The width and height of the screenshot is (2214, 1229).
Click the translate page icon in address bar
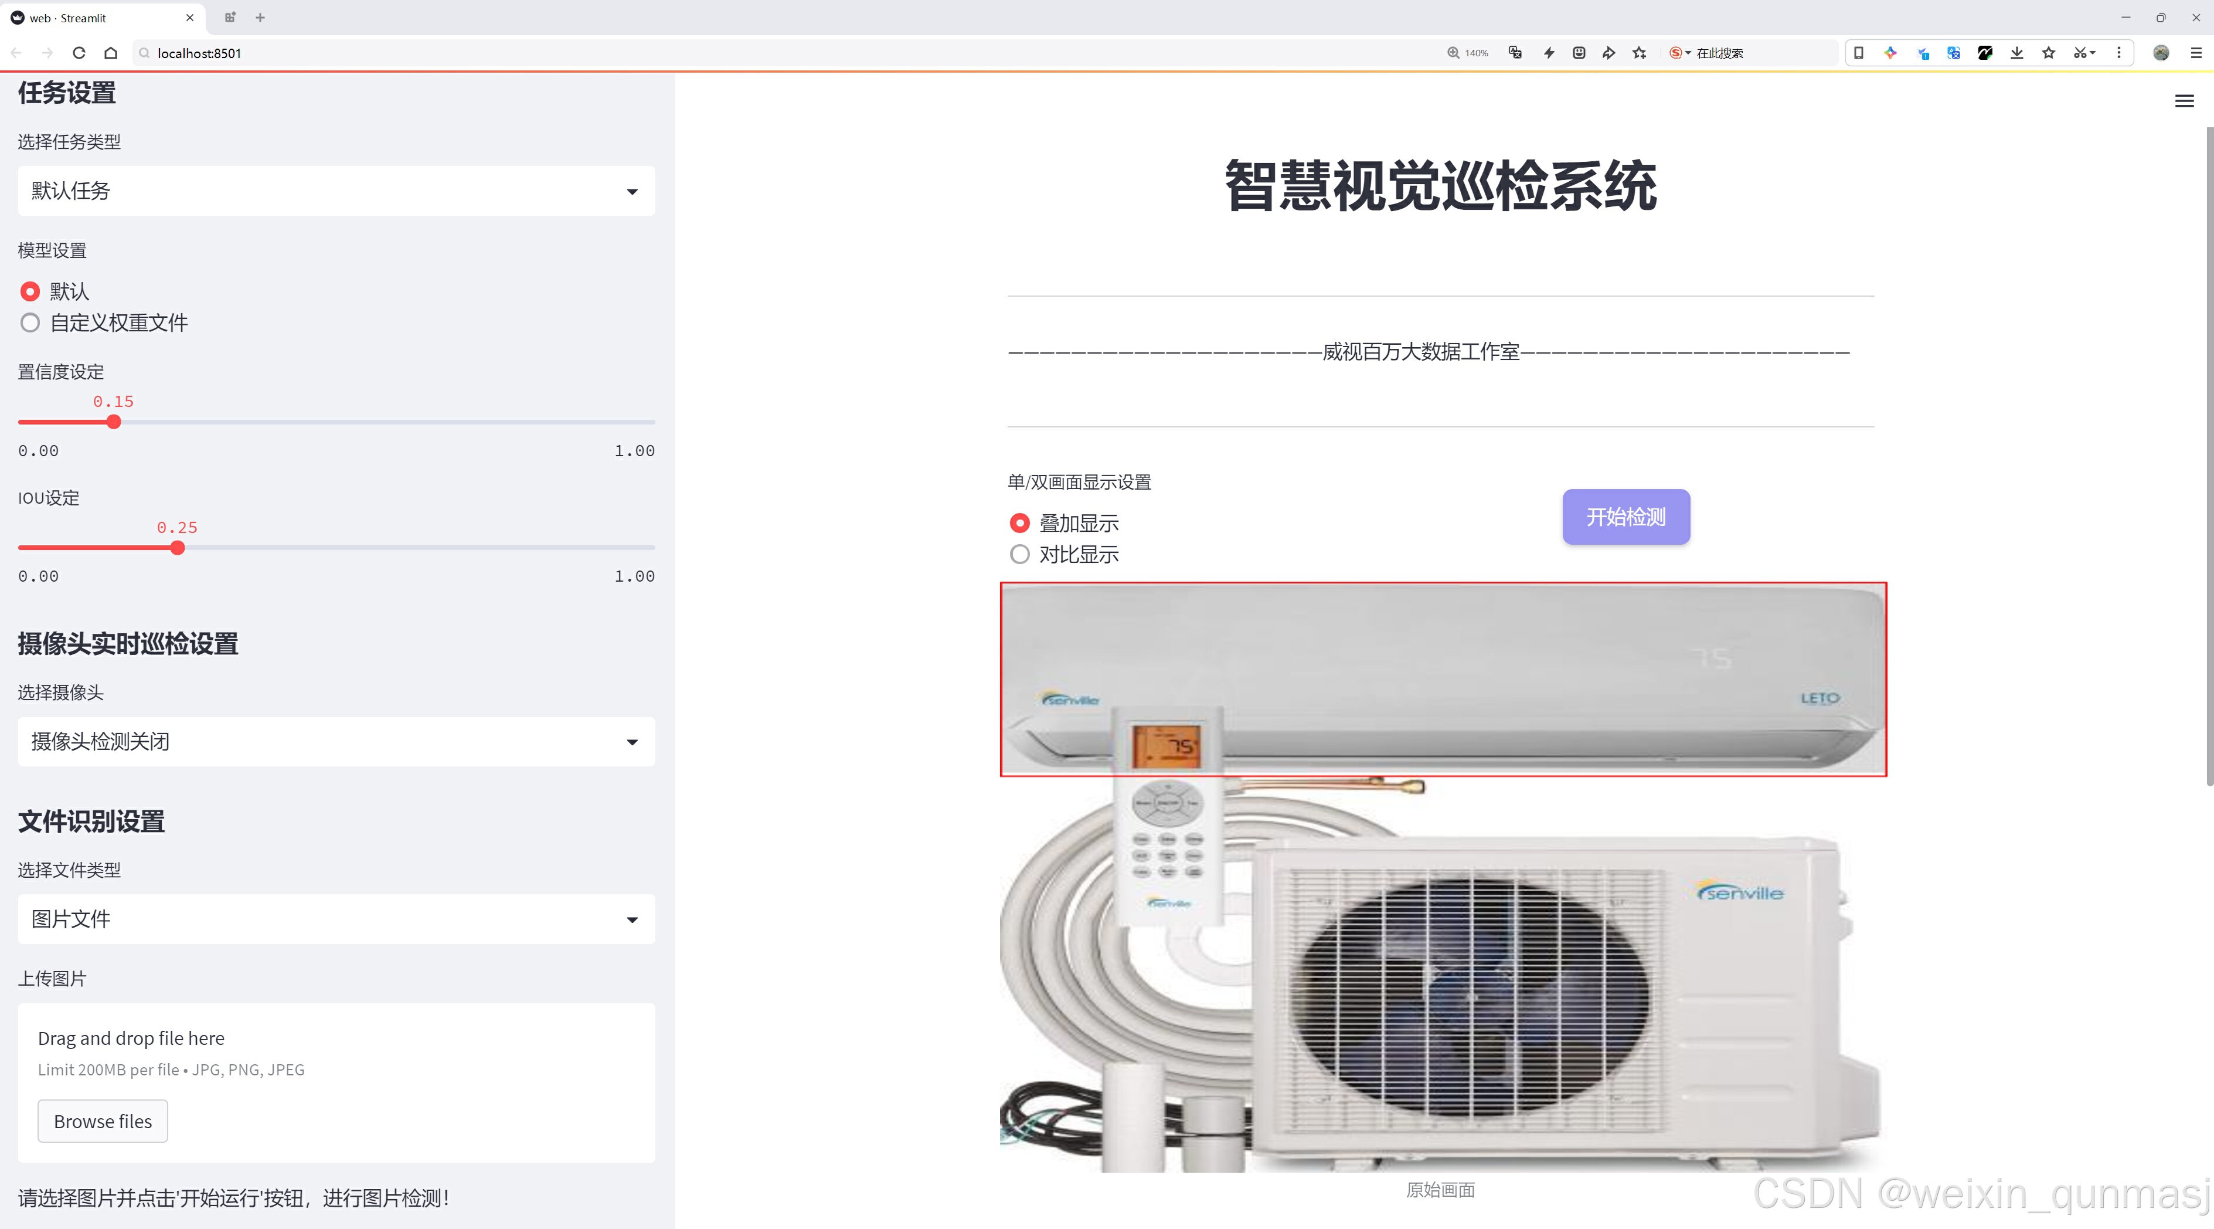(1515, 53)
